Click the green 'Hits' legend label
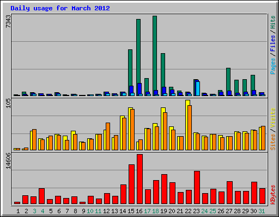 272,22
